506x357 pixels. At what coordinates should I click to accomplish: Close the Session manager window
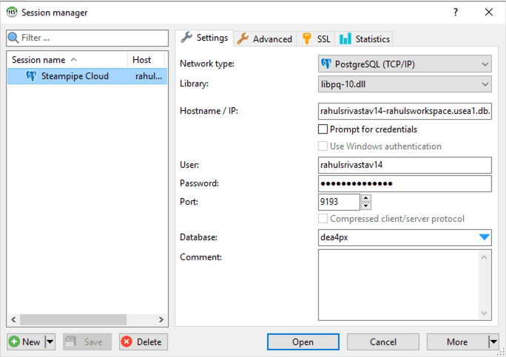[x=488, y=13]
